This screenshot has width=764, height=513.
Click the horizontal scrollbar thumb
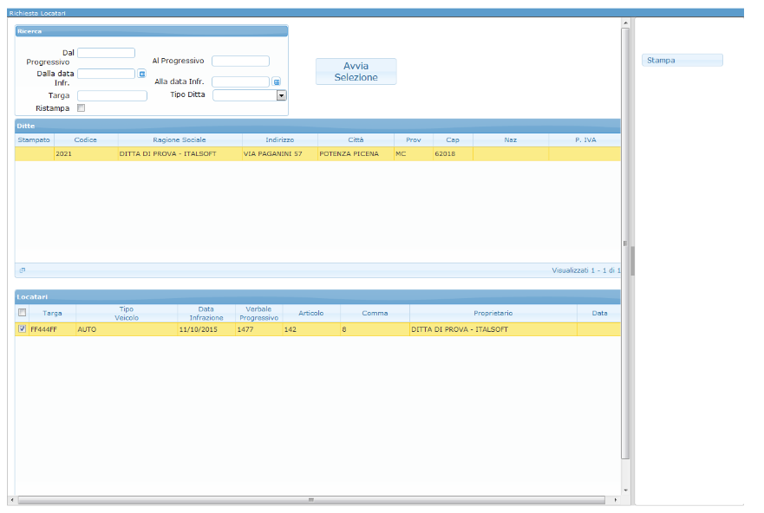point(310,500)
